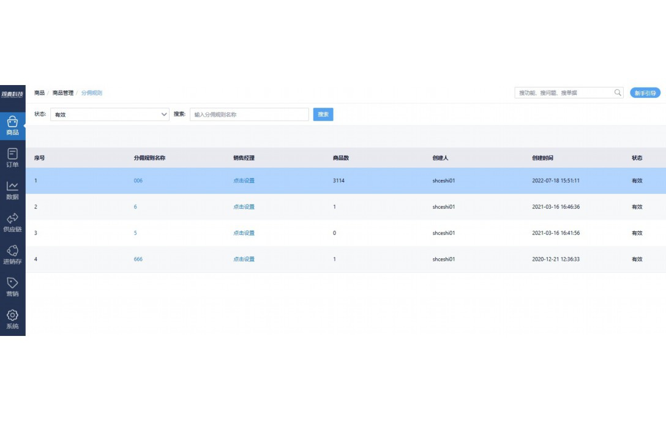Viewport: 666px width, 421px height.
Task: Click 点击设置 link in row 3
Action: (244, 233)
